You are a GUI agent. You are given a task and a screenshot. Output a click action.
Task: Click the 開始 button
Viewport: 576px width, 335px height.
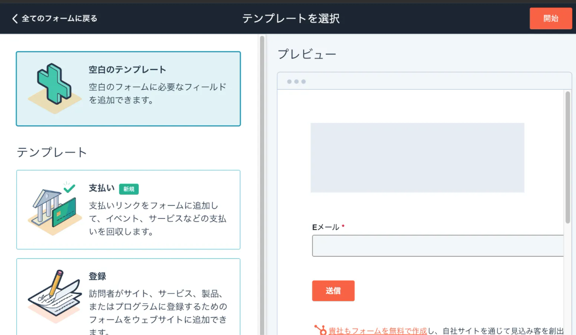(551, 19)
